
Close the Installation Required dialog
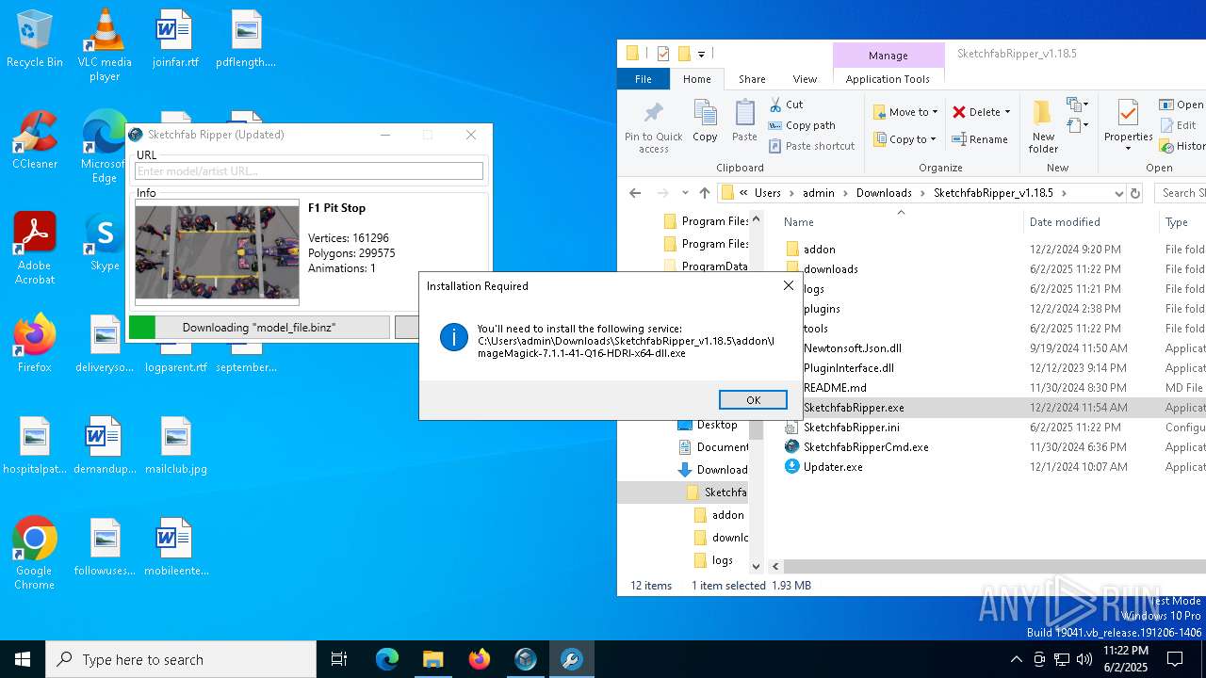(x=789, y=285)
